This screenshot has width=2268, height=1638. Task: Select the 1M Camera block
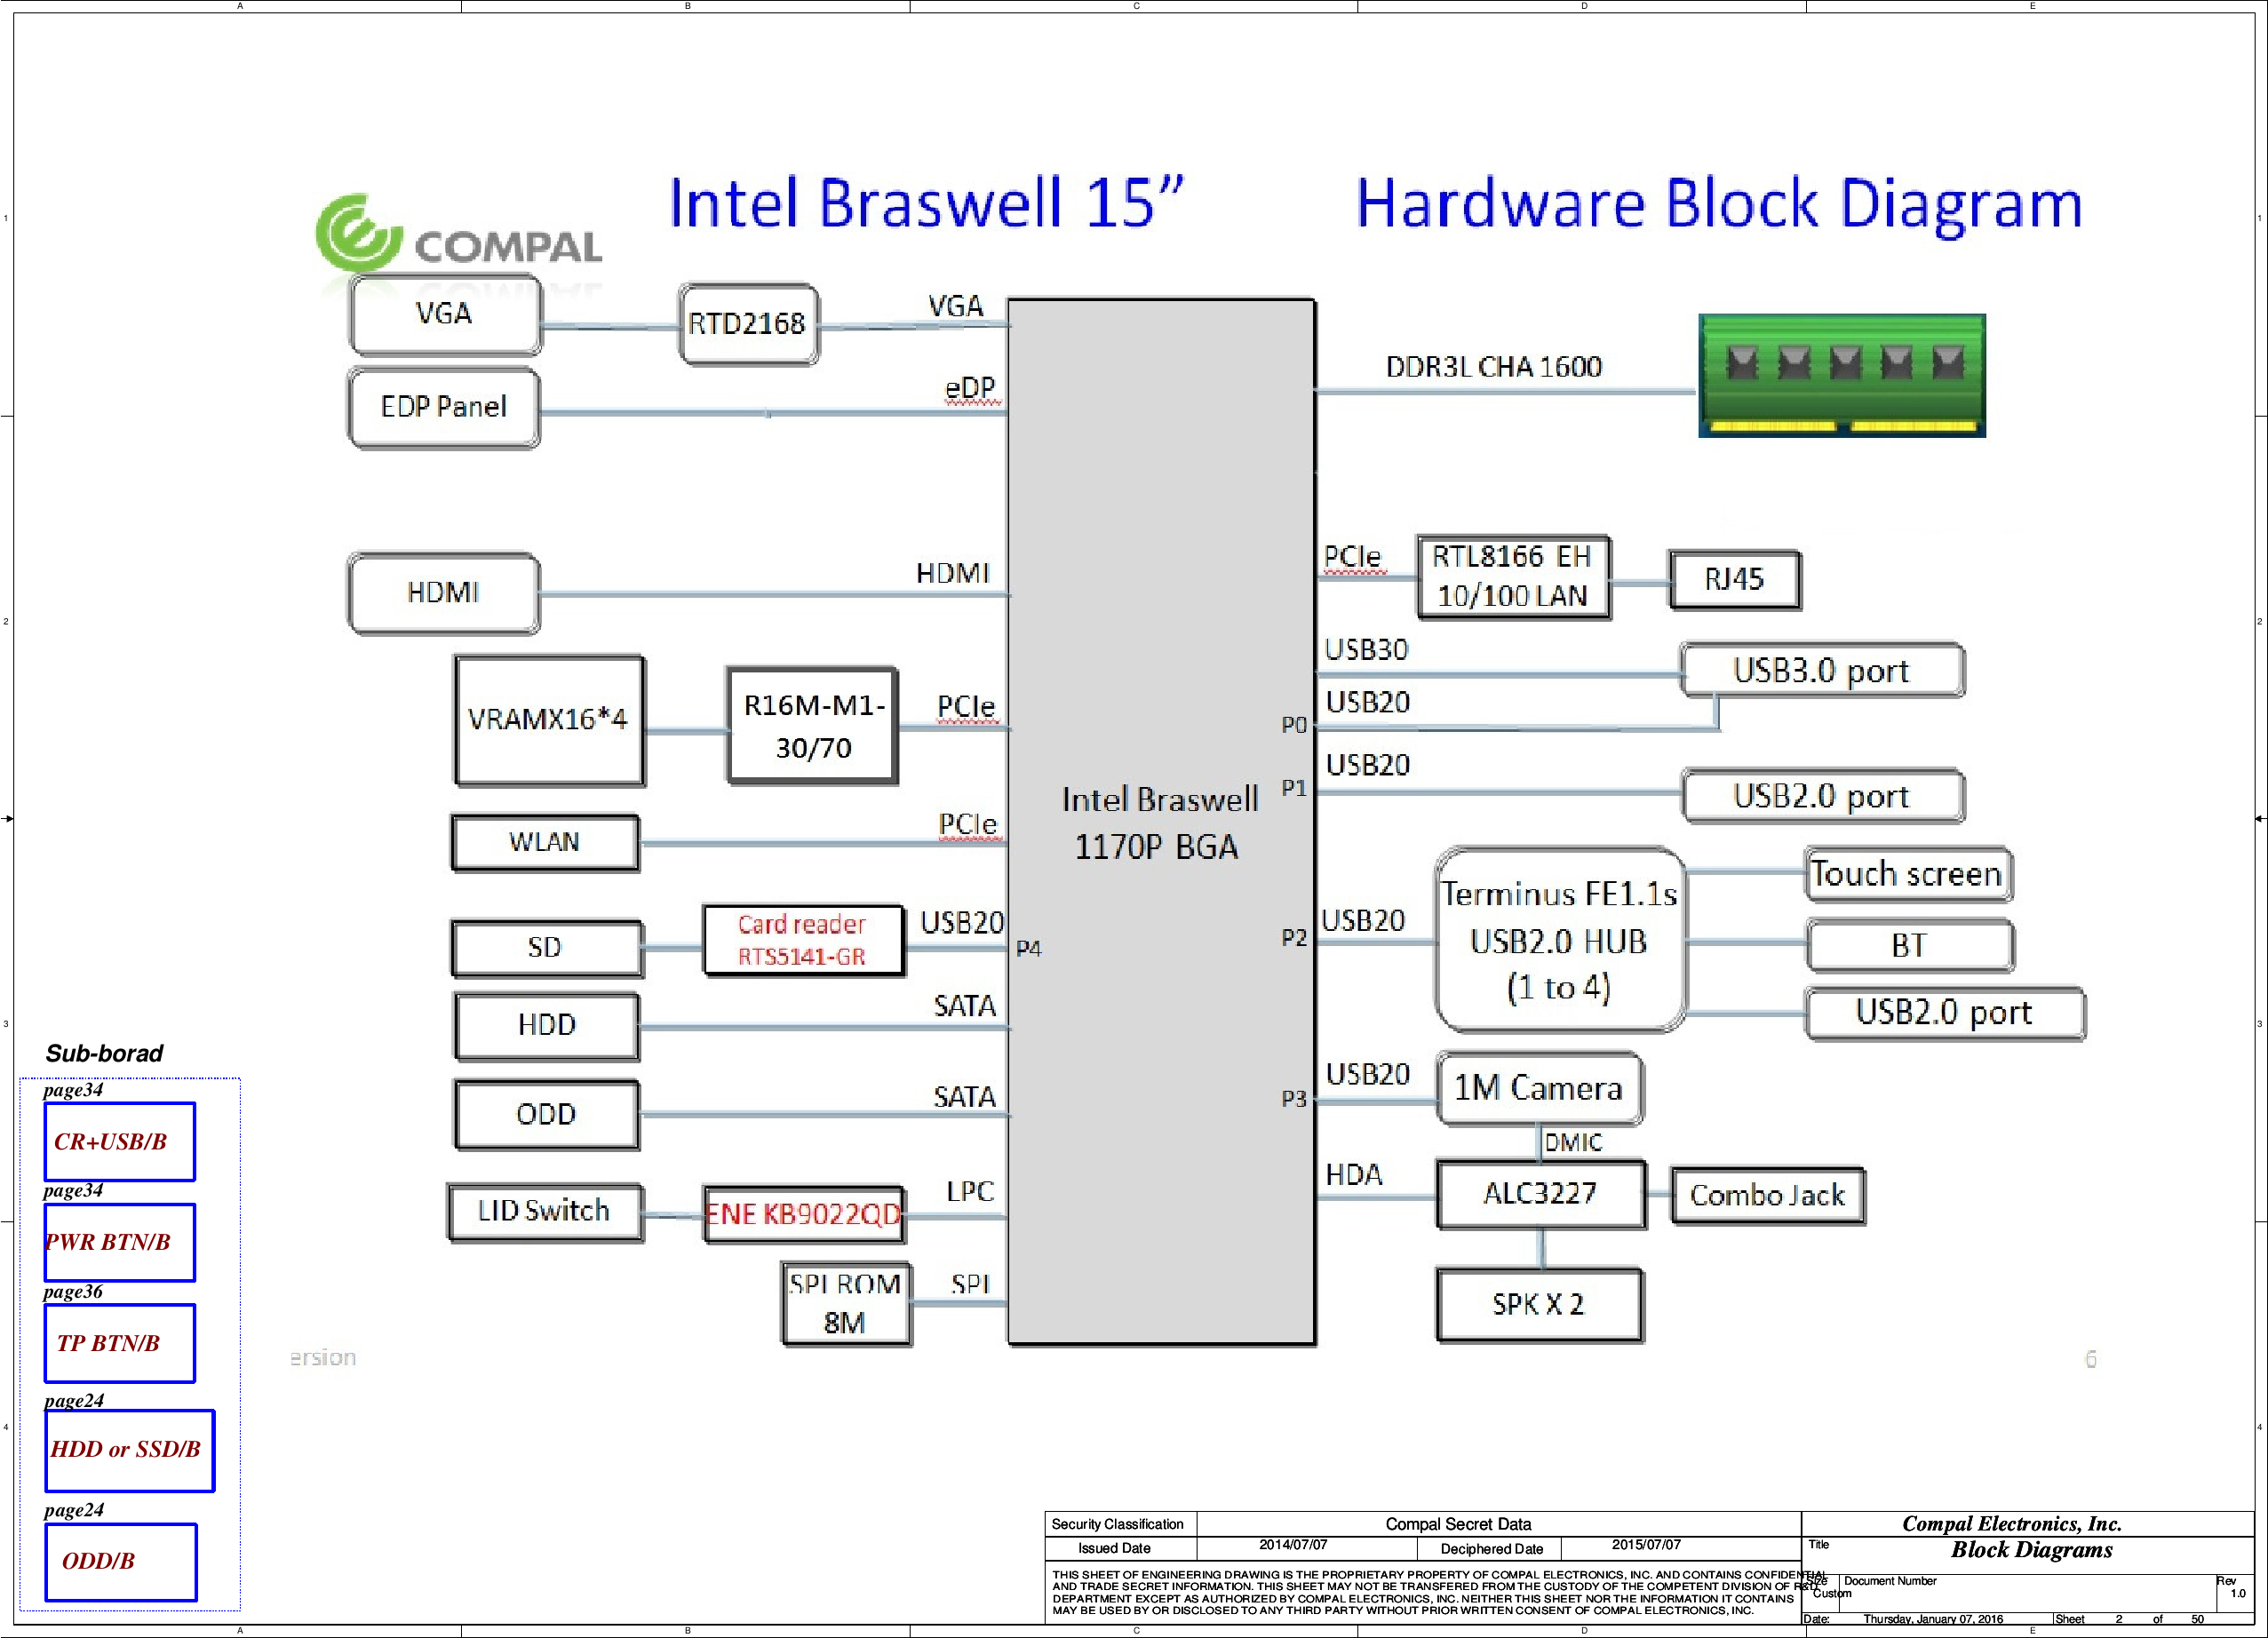coord(1538,1087)
